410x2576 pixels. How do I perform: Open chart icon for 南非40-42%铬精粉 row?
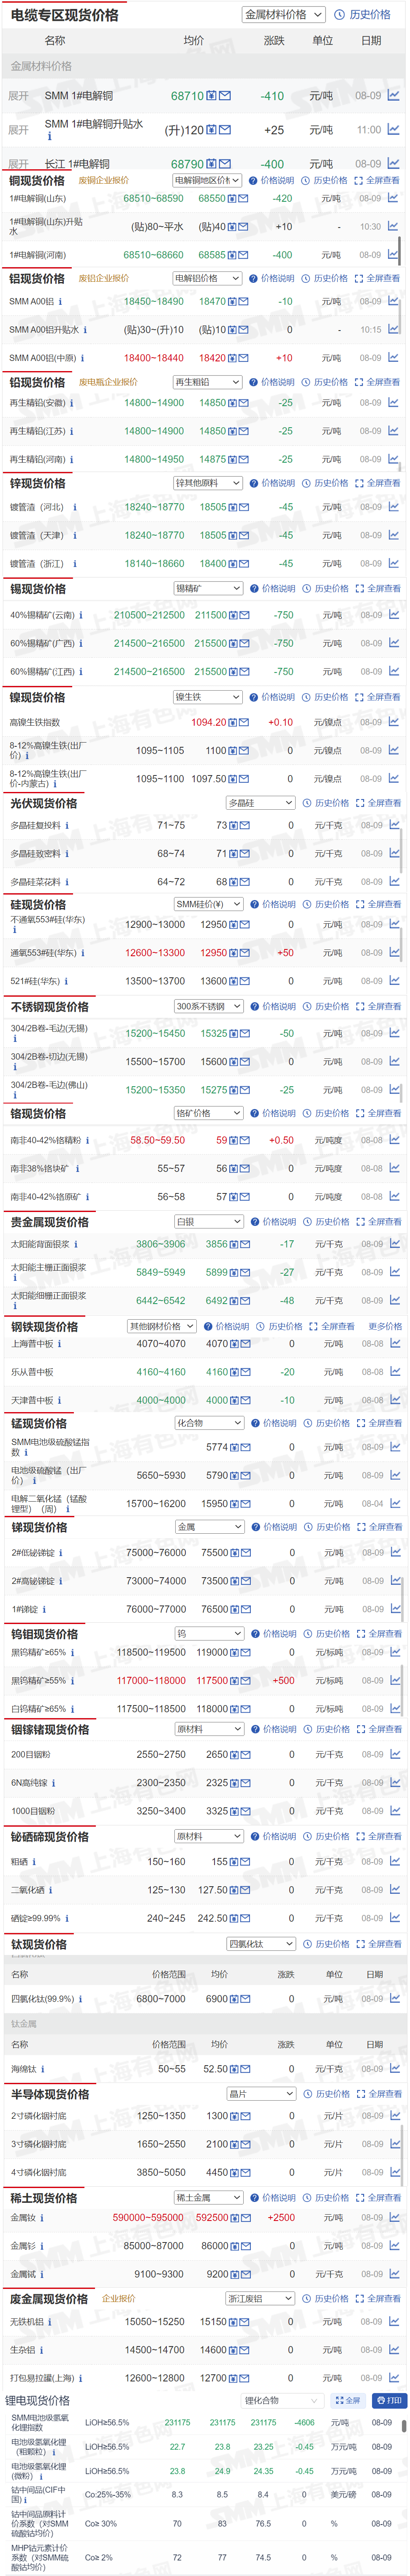[394, 1140]
